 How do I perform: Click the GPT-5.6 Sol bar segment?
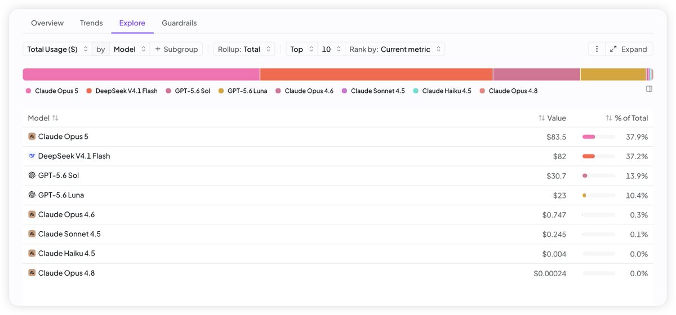coord(537,74)
